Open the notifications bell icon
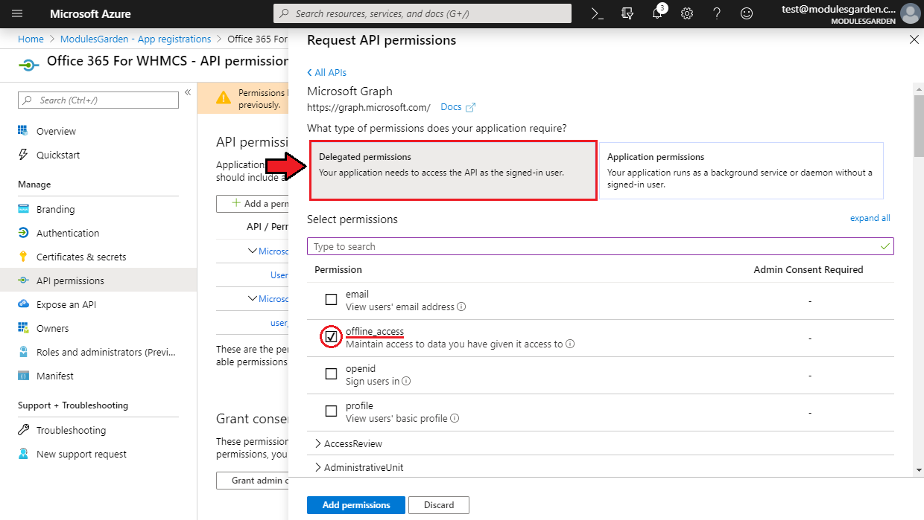The image size is (924, 520). (x=657, y=13)
